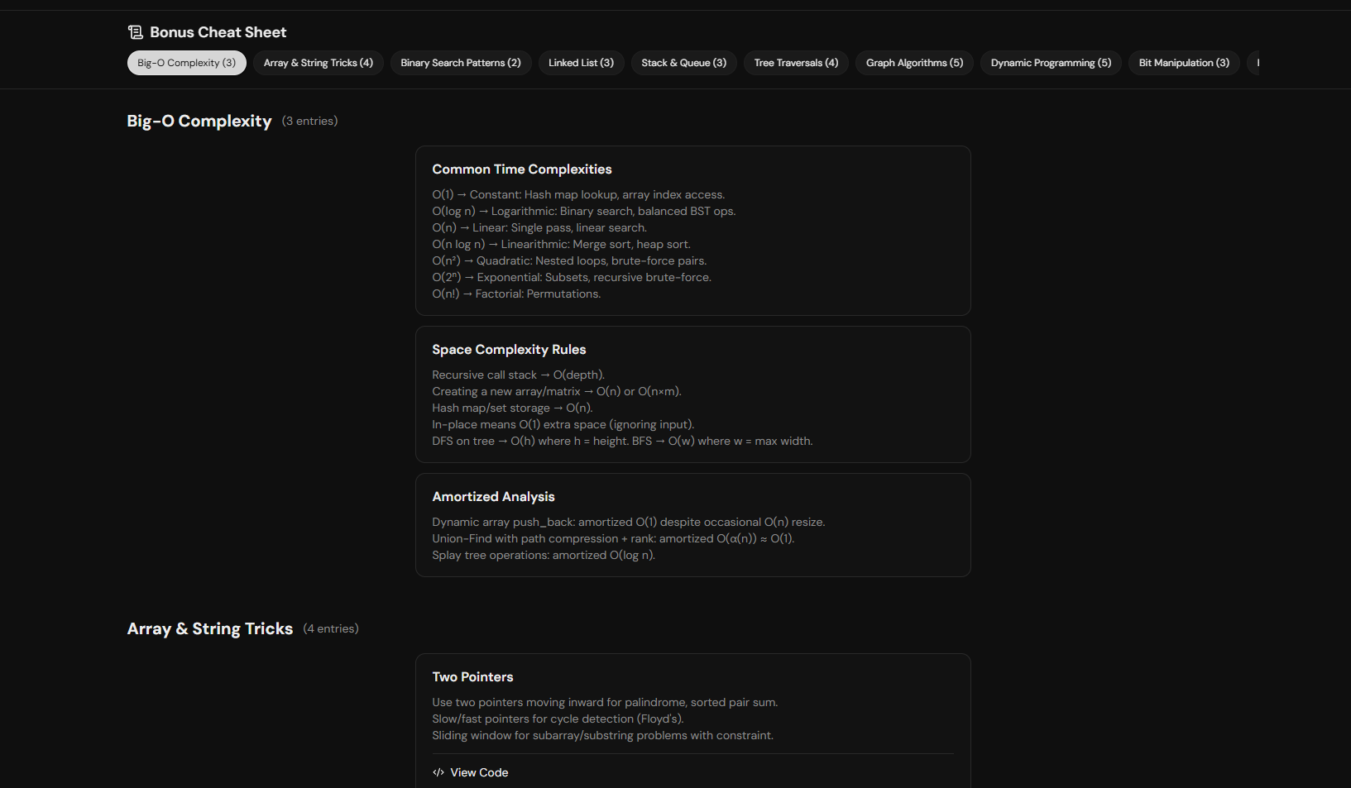Select the Big-O Complexity (3) tab
The image size is (1351, 788).
[187, 63]
